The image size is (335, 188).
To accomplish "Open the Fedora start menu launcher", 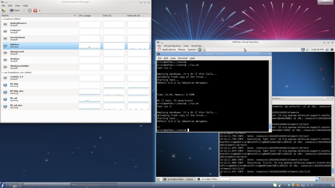I will 3,185.
